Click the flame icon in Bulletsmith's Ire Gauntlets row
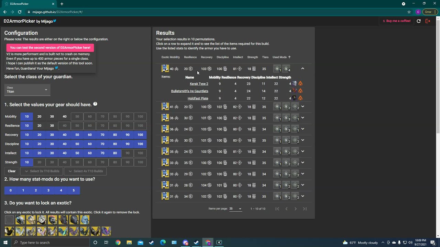The image size is (440, 247). pyautogui.click(x=300, y=91)
